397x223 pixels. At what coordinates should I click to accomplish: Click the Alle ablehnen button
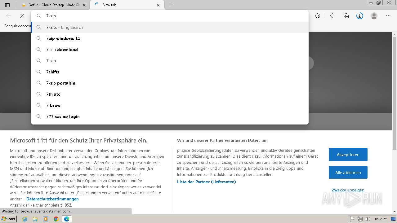(348, 173)
